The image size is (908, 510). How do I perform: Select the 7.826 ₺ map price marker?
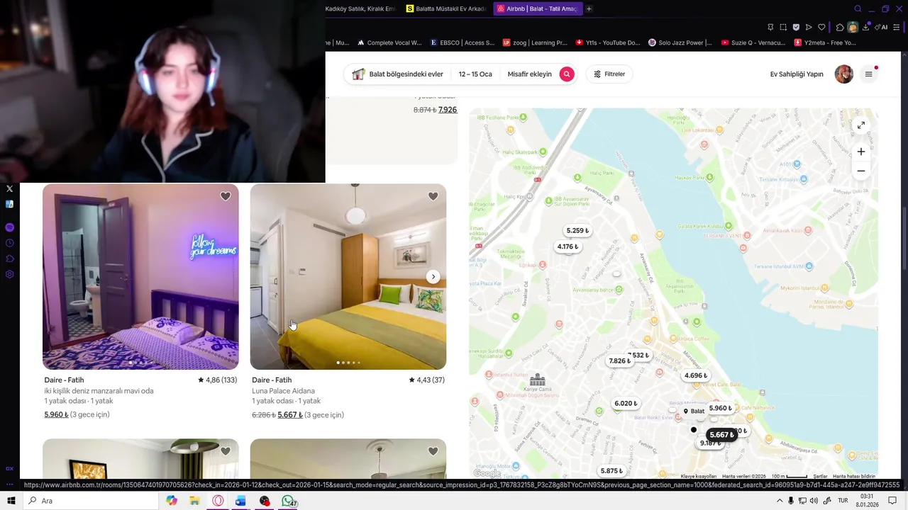click(x=619, y=361)
